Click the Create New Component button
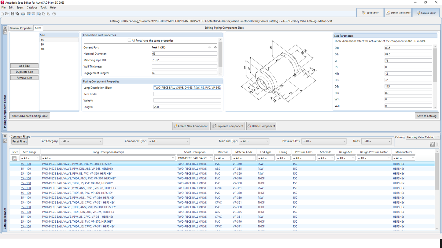 (191, 126)
